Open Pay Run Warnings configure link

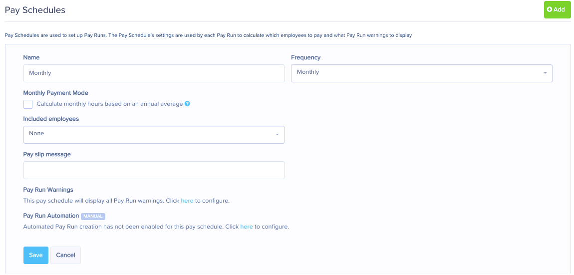point(187,201)
